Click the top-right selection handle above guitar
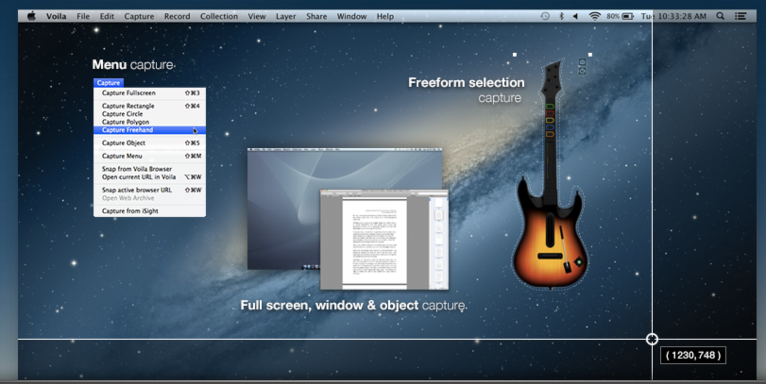Screen dimensions: 766x384 coord(590,55)
